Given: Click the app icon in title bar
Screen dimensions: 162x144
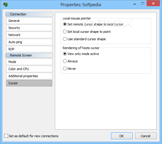Looking at the screenshot, I should [x=5, y=4].
